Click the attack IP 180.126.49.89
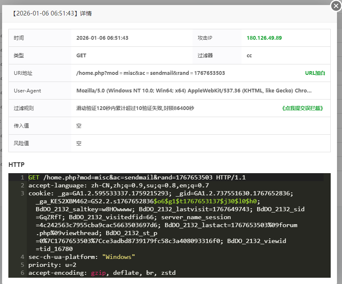This screenshot has height=284, width=342. (264, 38)
